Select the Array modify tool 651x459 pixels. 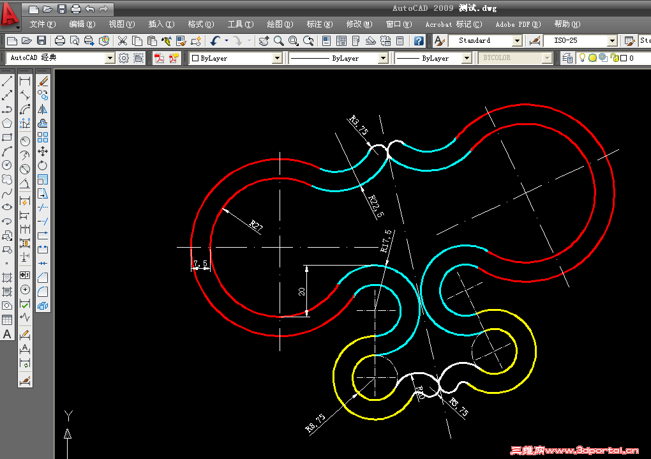tap(43, 137)
